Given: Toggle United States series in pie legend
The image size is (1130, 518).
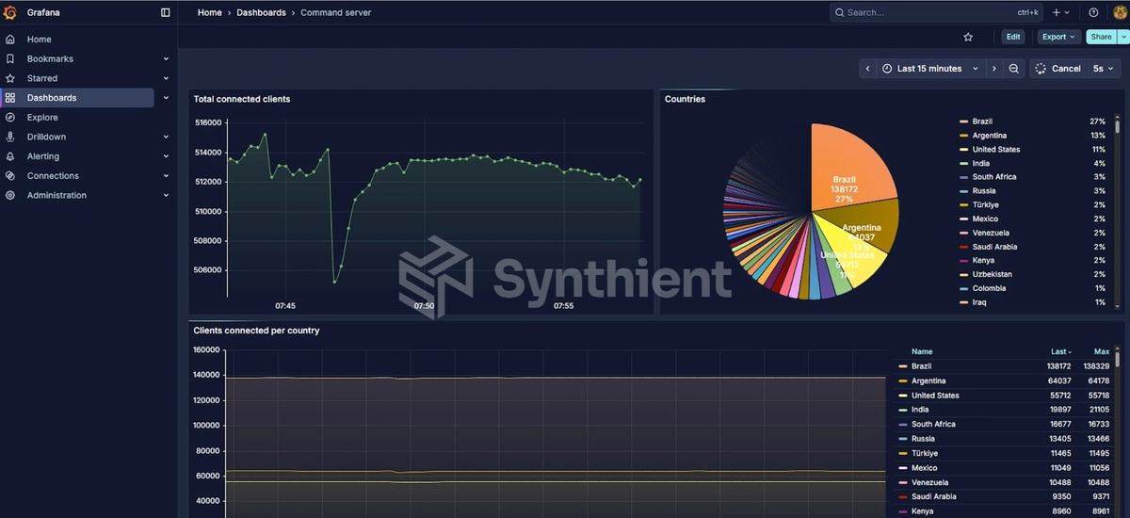Looking at the screenshot, I should [995, 150].
